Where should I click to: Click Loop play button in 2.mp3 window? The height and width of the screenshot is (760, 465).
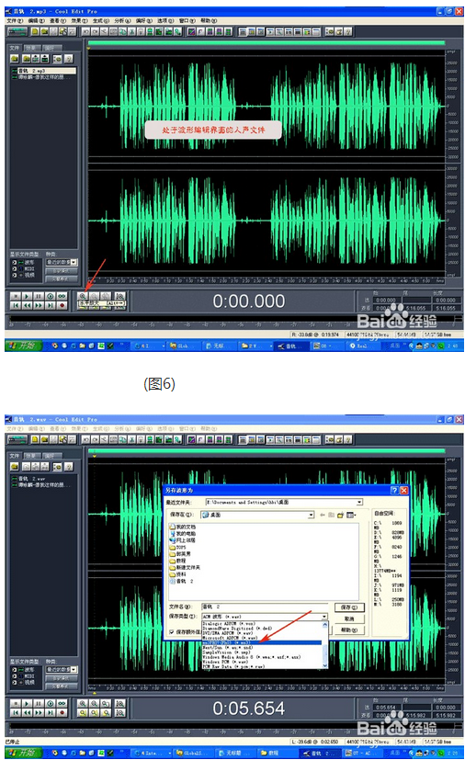(x=62, y=296)
